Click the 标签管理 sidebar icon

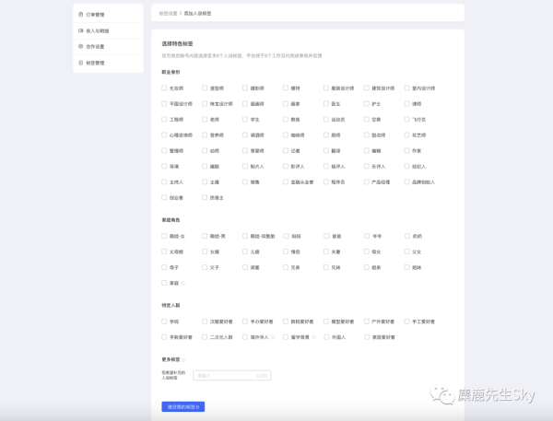[x=81, y=63]
